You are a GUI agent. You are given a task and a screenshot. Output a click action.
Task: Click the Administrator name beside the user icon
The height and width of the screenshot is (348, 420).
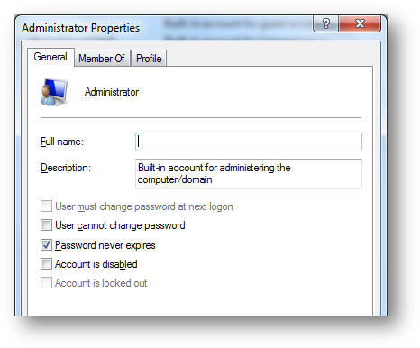click(x=112, y=92)
